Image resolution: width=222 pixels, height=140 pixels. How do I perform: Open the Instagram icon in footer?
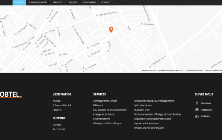[x=197, y=110]
